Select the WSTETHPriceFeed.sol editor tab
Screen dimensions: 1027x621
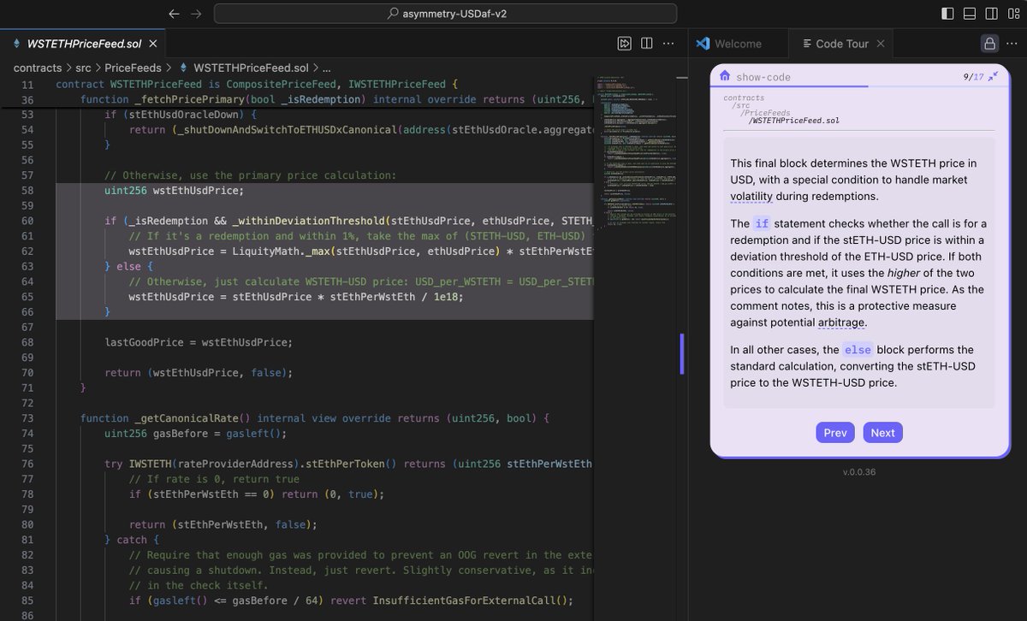pos(84,44)
